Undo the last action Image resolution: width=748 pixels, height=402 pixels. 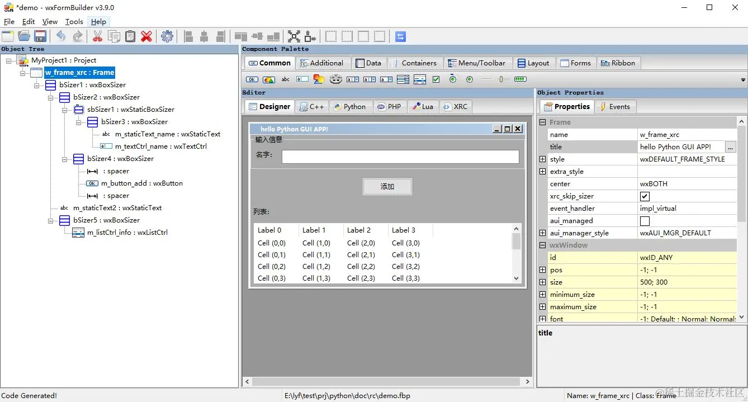pos(61,36)
